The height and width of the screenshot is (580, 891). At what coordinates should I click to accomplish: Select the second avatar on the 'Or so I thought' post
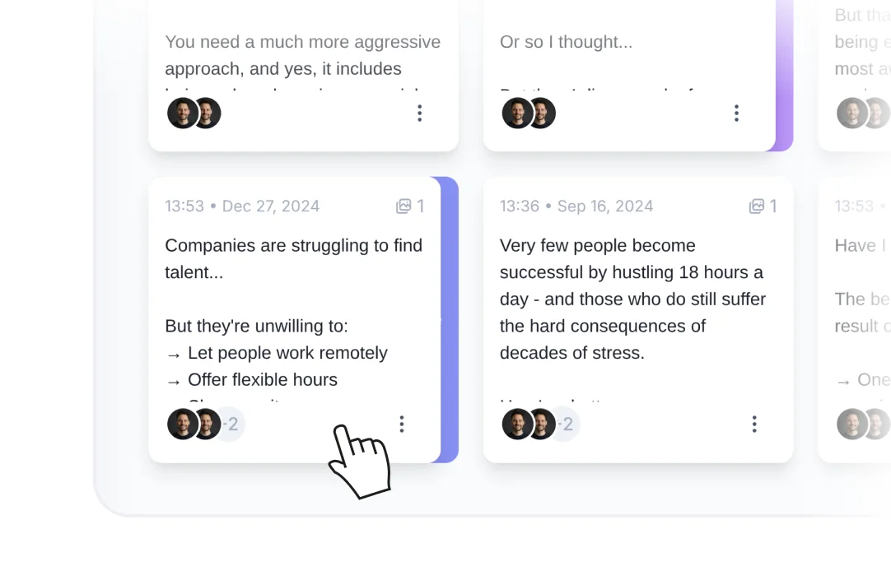(x=539, y=113)
